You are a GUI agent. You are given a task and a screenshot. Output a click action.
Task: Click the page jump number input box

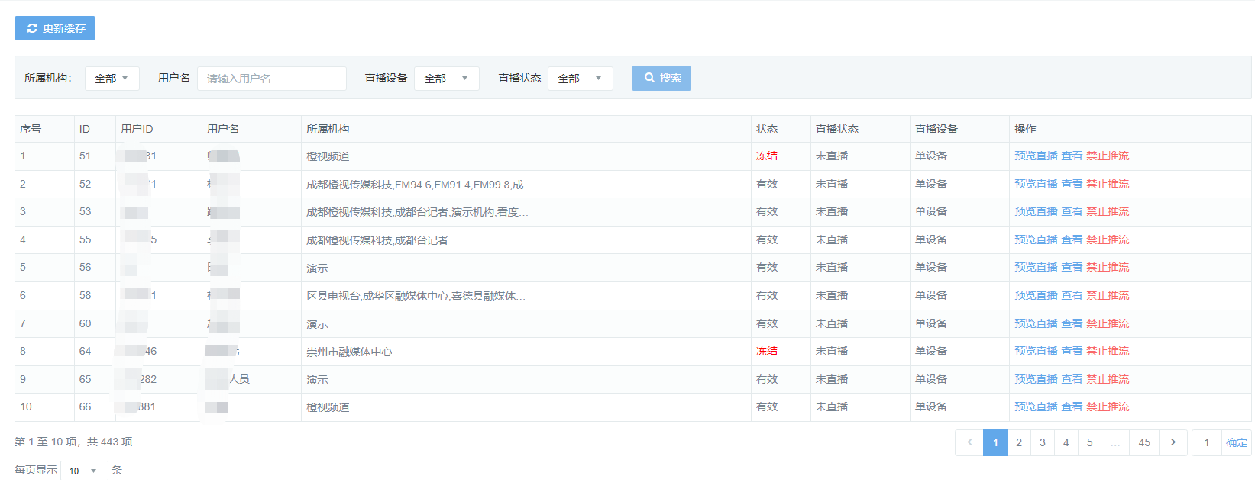1207,442
